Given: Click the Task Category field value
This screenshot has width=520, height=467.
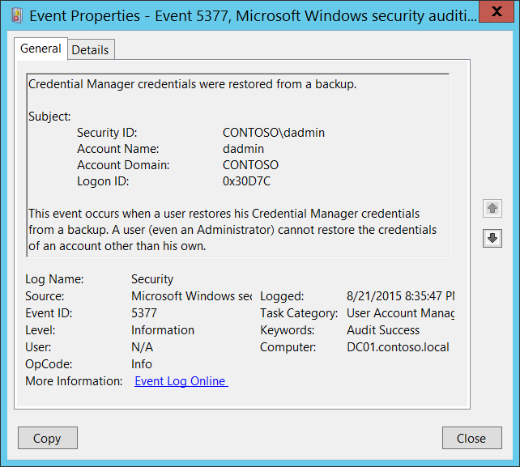Looking at the screenshot, I should [400, 313].
